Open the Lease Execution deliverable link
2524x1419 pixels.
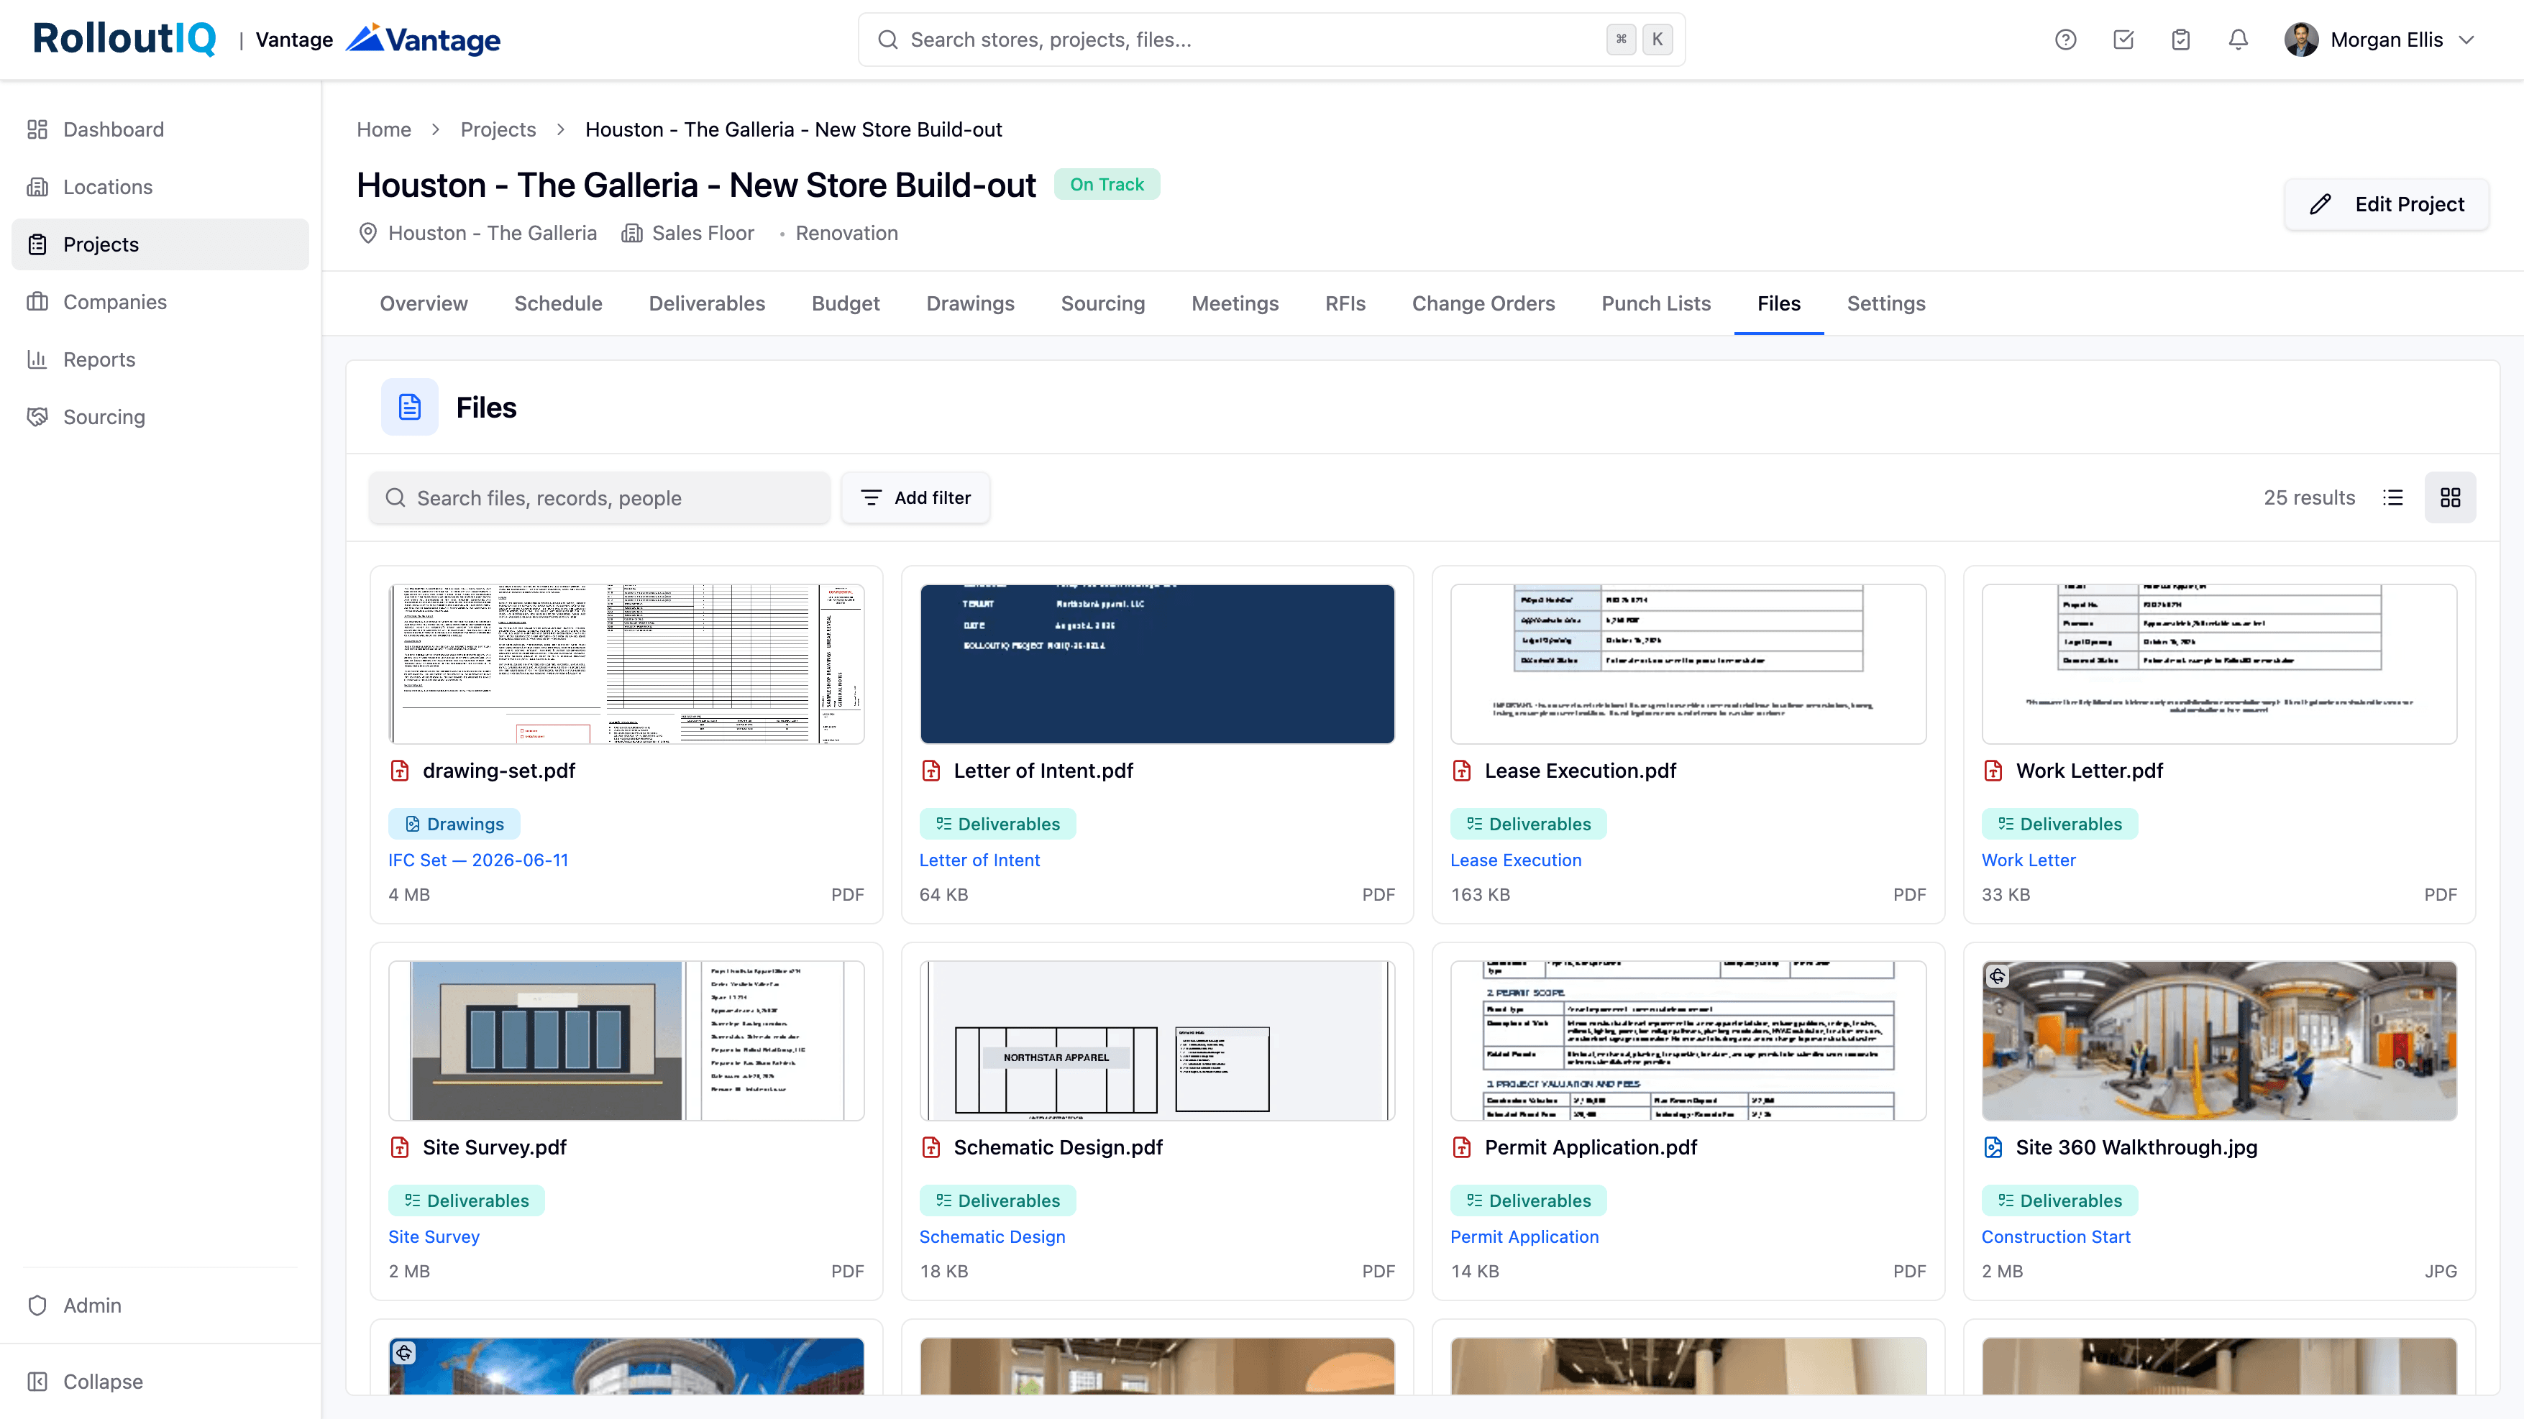point(1516,860)
